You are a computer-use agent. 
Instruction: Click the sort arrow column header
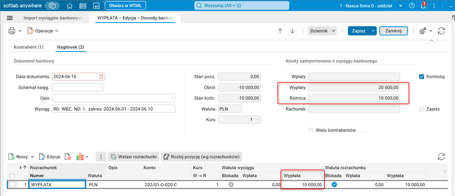(24, 167)
